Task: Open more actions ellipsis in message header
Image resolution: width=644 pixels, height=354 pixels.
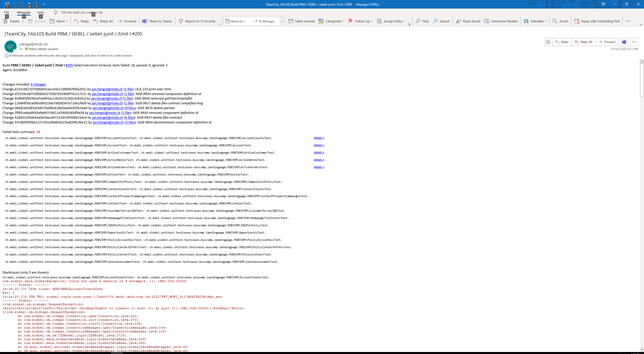Action: 634,42
